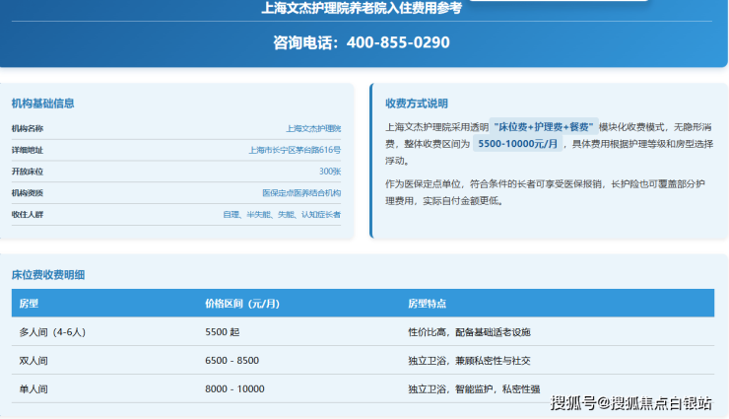Click the highlighted 5500-10000元/月 price range

(517, 144)
